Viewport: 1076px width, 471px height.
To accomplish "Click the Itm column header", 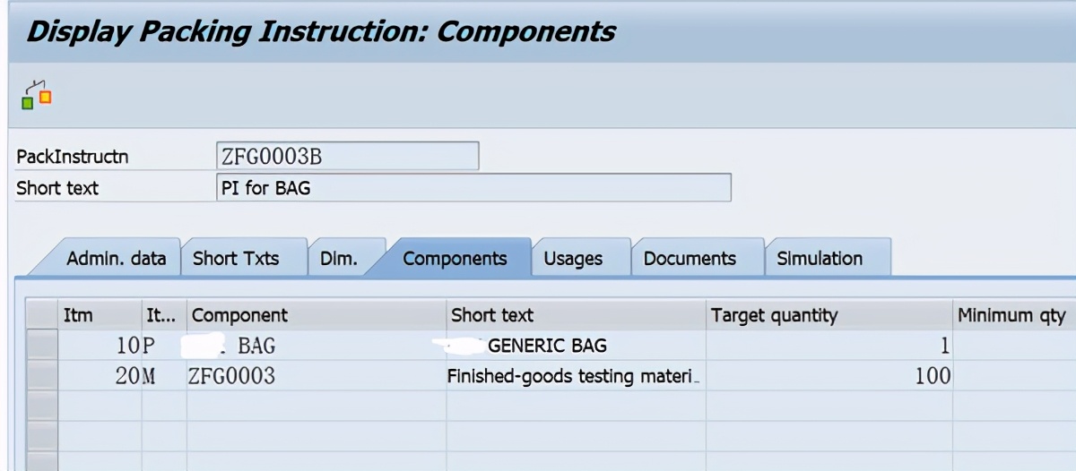I will 78,315.
